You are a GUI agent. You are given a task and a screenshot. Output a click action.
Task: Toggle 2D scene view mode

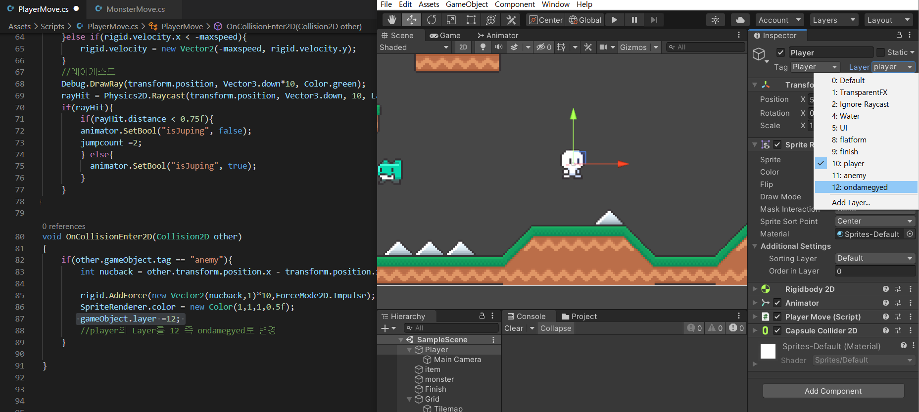pos(463,47)
